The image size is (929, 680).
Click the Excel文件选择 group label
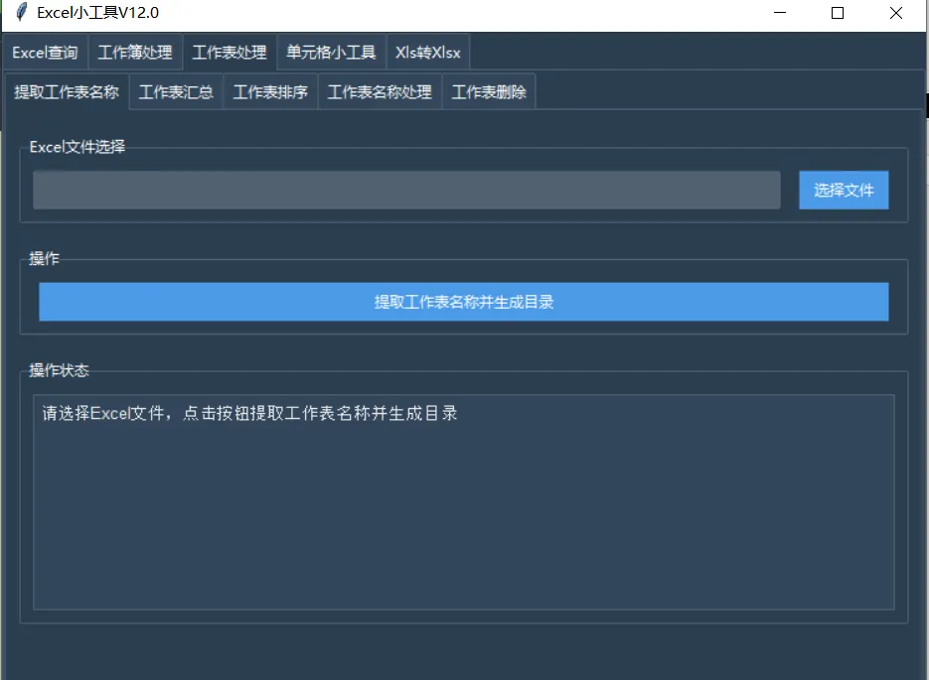coord(77,147)
